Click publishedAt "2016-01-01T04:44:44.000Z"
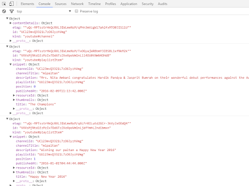This screenshot has height=186, width=249. [x=63, y=163]
